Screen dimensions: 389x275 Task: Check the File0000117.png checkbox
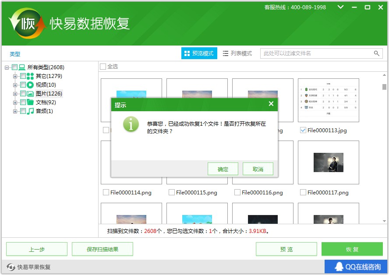pyautogui.click(x=303, y=192)
